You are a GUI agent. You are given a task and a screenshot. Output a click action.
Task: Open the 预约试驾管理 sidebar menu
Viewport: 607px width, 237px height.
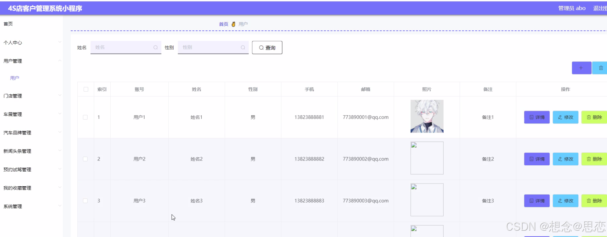(32, 170)
